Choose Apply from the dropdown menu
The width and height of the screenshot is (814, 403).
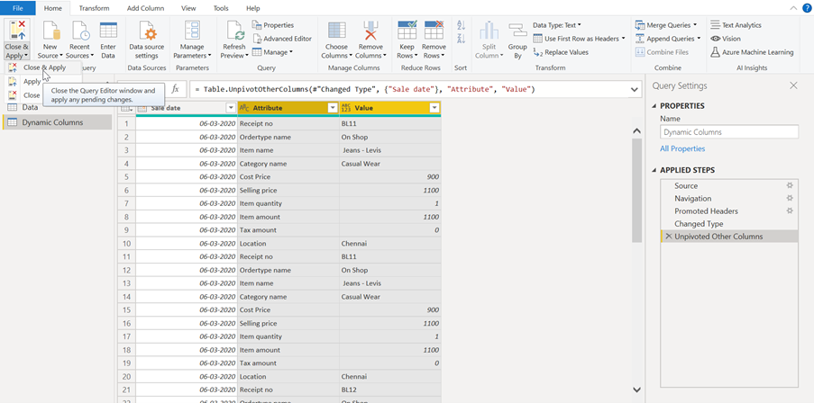pyautogui.click(x=32, y=81)
